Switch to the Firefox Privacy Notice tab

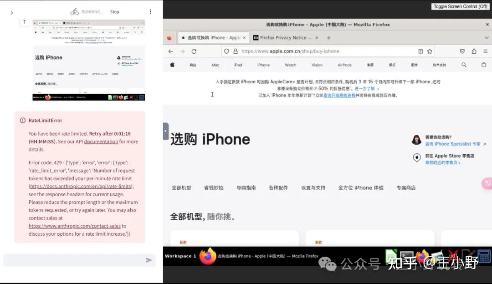(282, 38)
